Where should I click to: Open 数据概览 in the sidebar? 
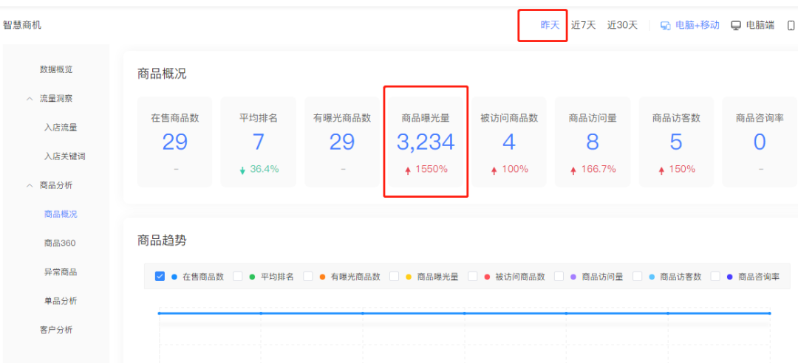[x=56, y=69]
